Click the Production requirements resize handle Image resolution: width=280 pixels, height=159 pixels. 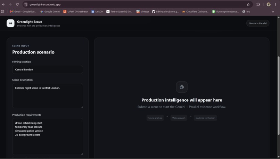82,154
